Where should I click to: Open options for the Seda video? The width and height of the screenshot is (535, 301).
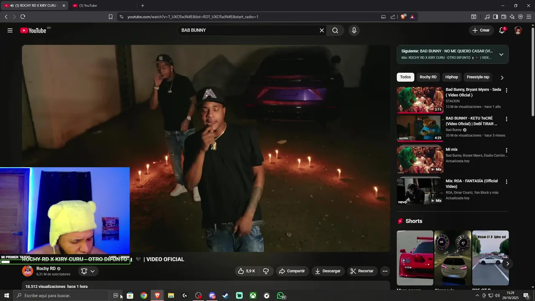point(507,90)
